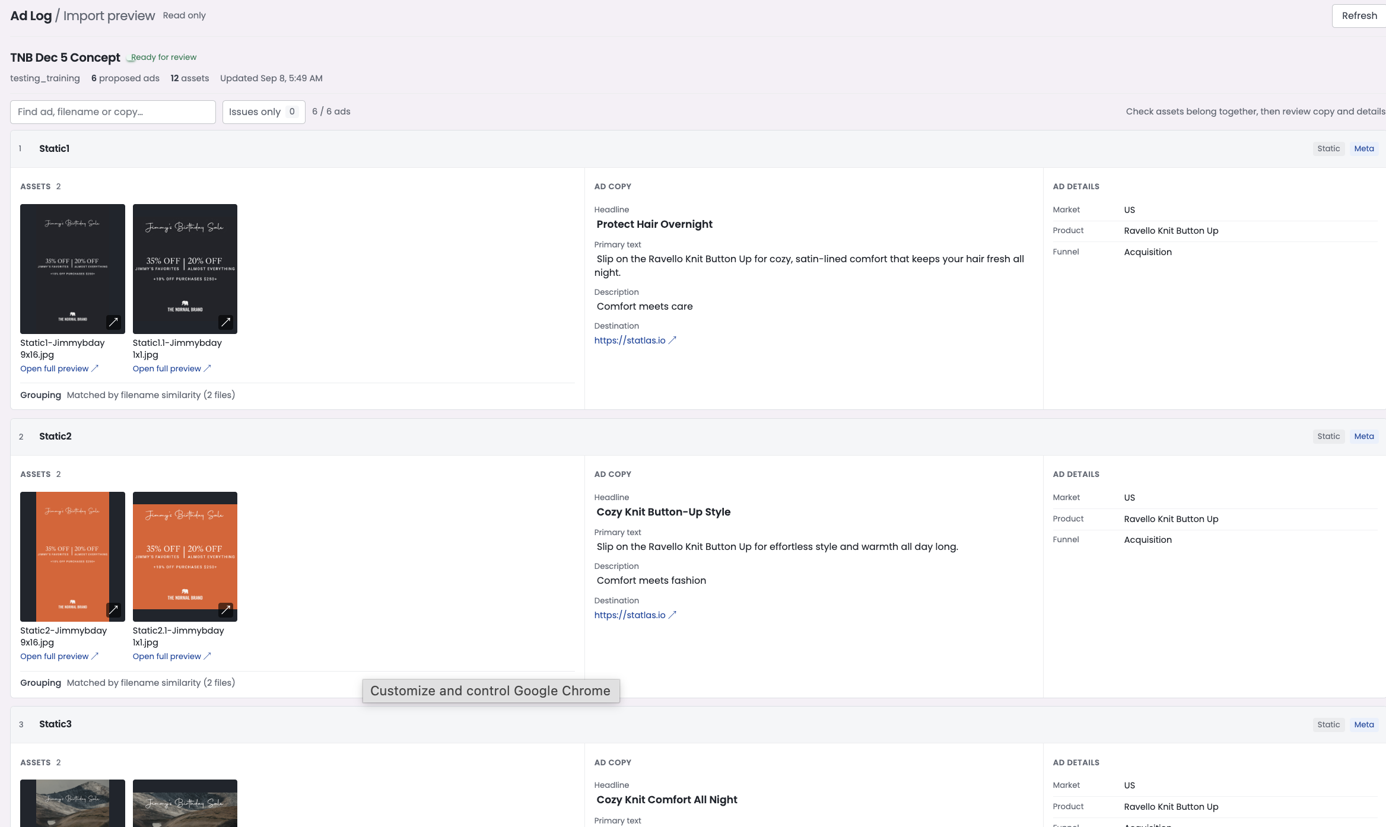
Task: Select the Static3 card title
Action: tap(55, 724)
